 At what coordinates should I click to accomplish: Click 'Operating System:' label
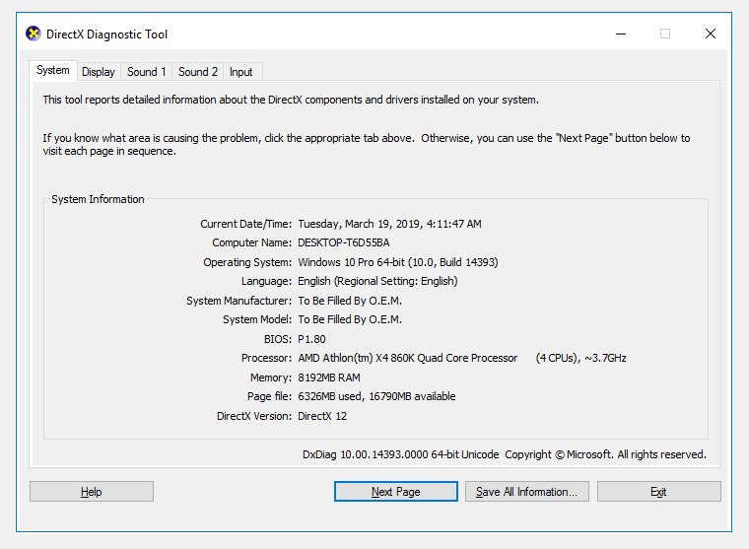tap(247, 262)
